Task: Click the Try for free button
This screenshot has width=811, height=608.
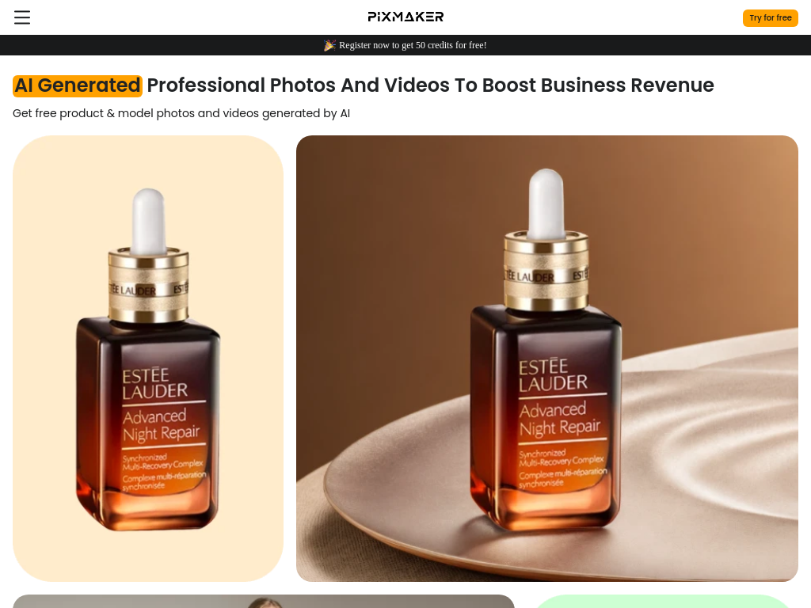Action: (770, 17)
